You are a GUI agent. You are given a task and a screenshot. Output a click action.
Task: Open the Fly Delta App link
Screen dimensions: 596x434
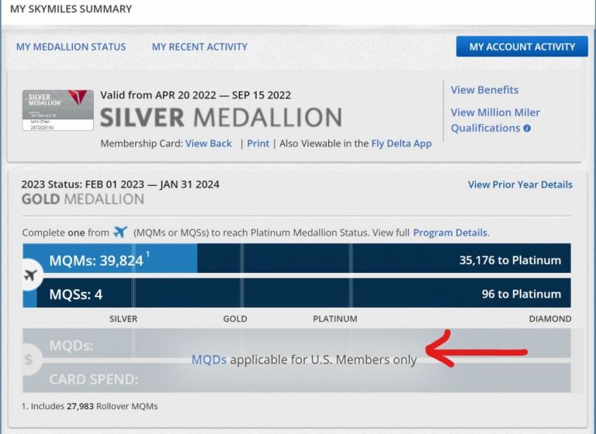coord(401,143)
